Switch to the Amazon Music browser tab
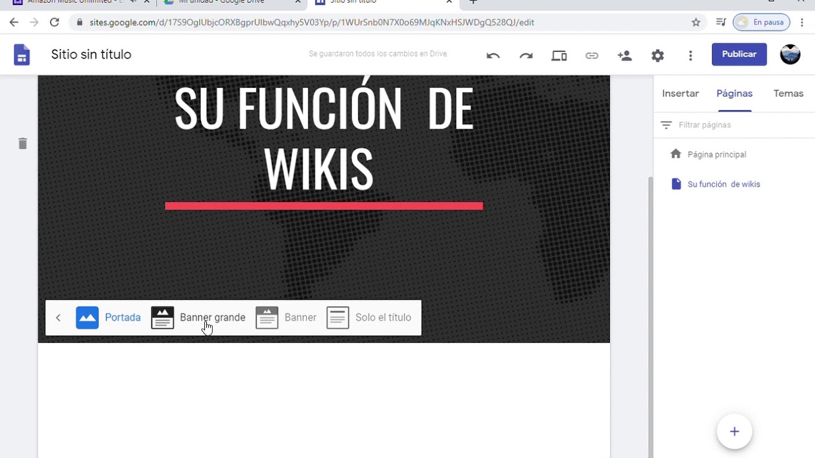 [80, 3]
